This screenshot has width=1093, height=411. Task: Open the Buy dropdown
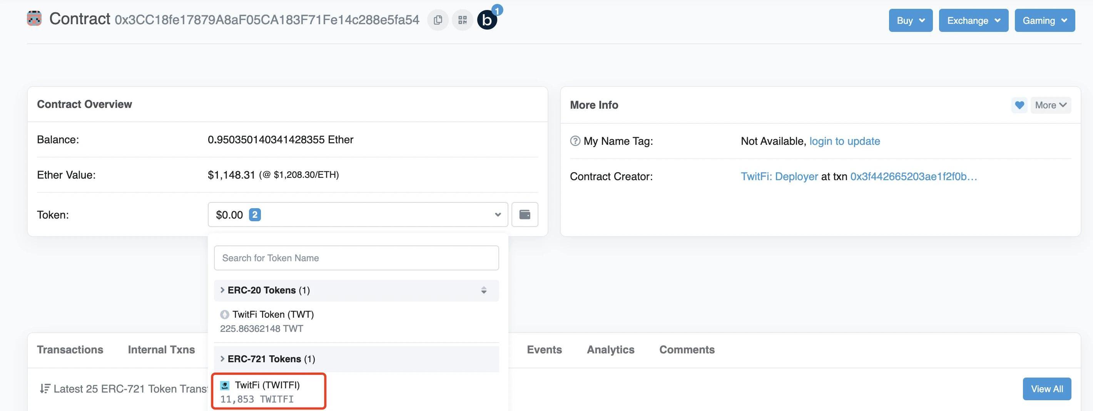coord(910,20)
